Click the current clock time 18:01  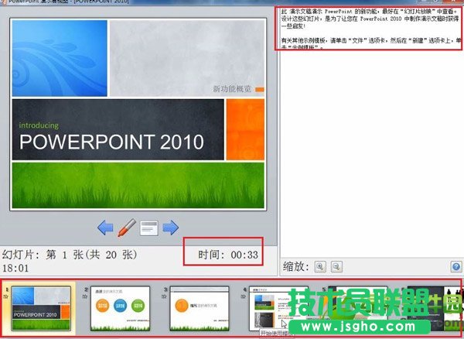[x=15, y=267]
